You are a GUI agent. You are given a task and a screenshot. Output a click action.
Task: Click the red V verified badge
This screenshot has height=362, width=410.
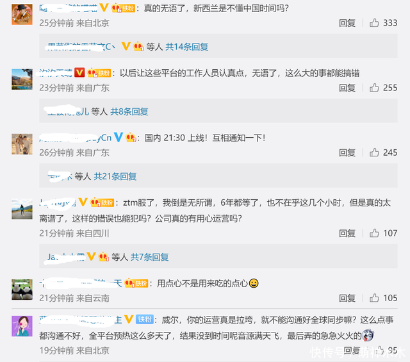click(79, 72)
